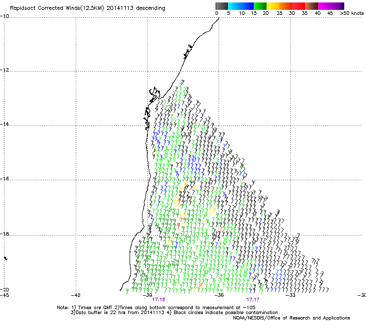Viewport: 366px width, 321px height.
Task: Click the longitude axis label '-36'
Action: 219,295
